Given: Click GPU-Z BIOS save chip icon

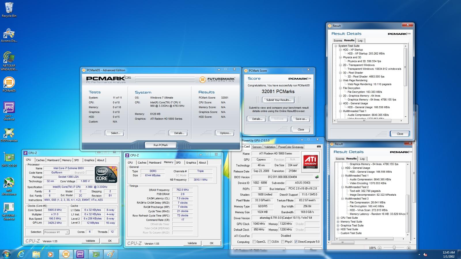Looking at the screenshot, I should (317, 177).
